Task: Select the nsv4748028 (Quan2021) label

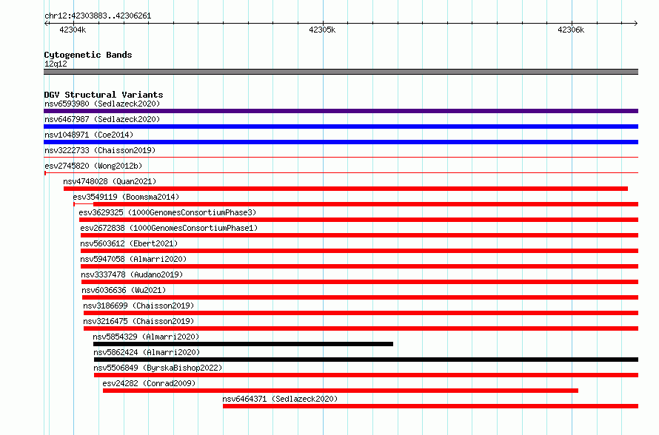Action: pyautogui.click(x=110, y=181)
